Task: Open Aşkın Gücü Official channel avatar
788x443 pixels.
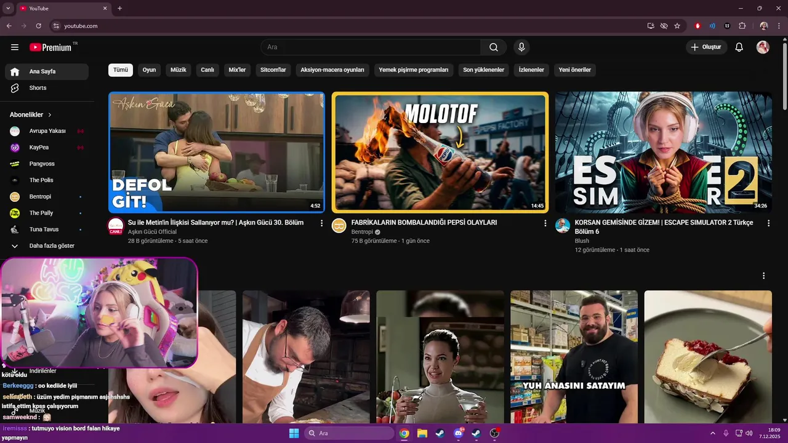Action: (116, 226)
